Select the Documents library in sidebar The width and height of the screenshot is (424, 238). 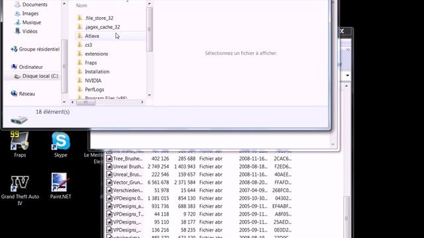point(31,5)
